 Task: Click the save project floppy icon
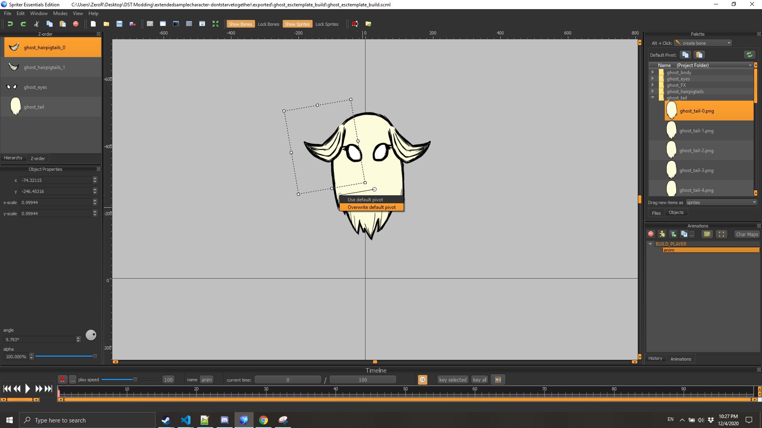tap(119, 24)
